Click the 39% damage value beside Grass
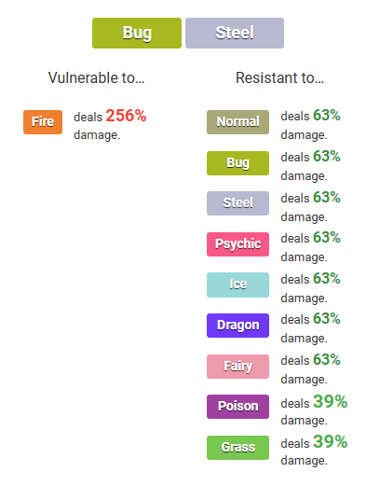Viewport: 380px width, 486px height. (331, 441)
